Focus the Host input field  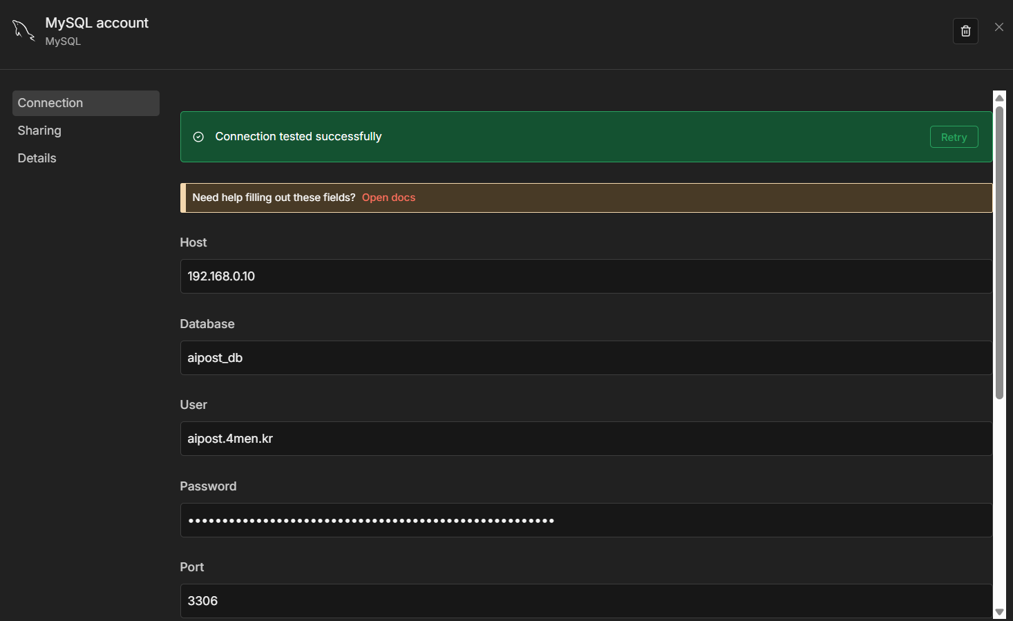point(586,276)
